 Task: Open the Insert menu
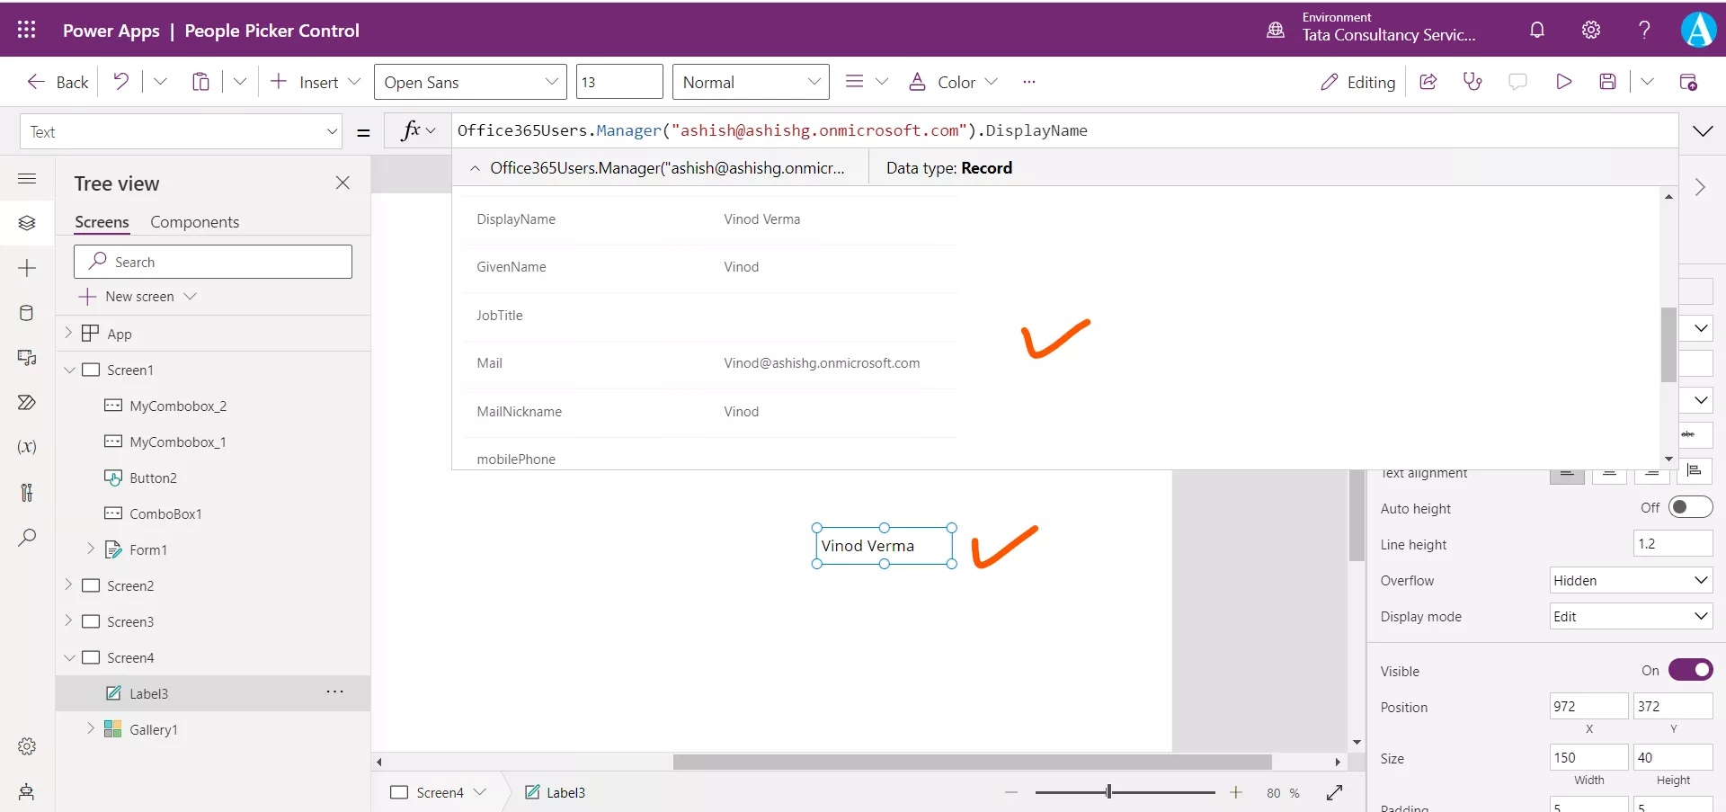coord(316,82)
